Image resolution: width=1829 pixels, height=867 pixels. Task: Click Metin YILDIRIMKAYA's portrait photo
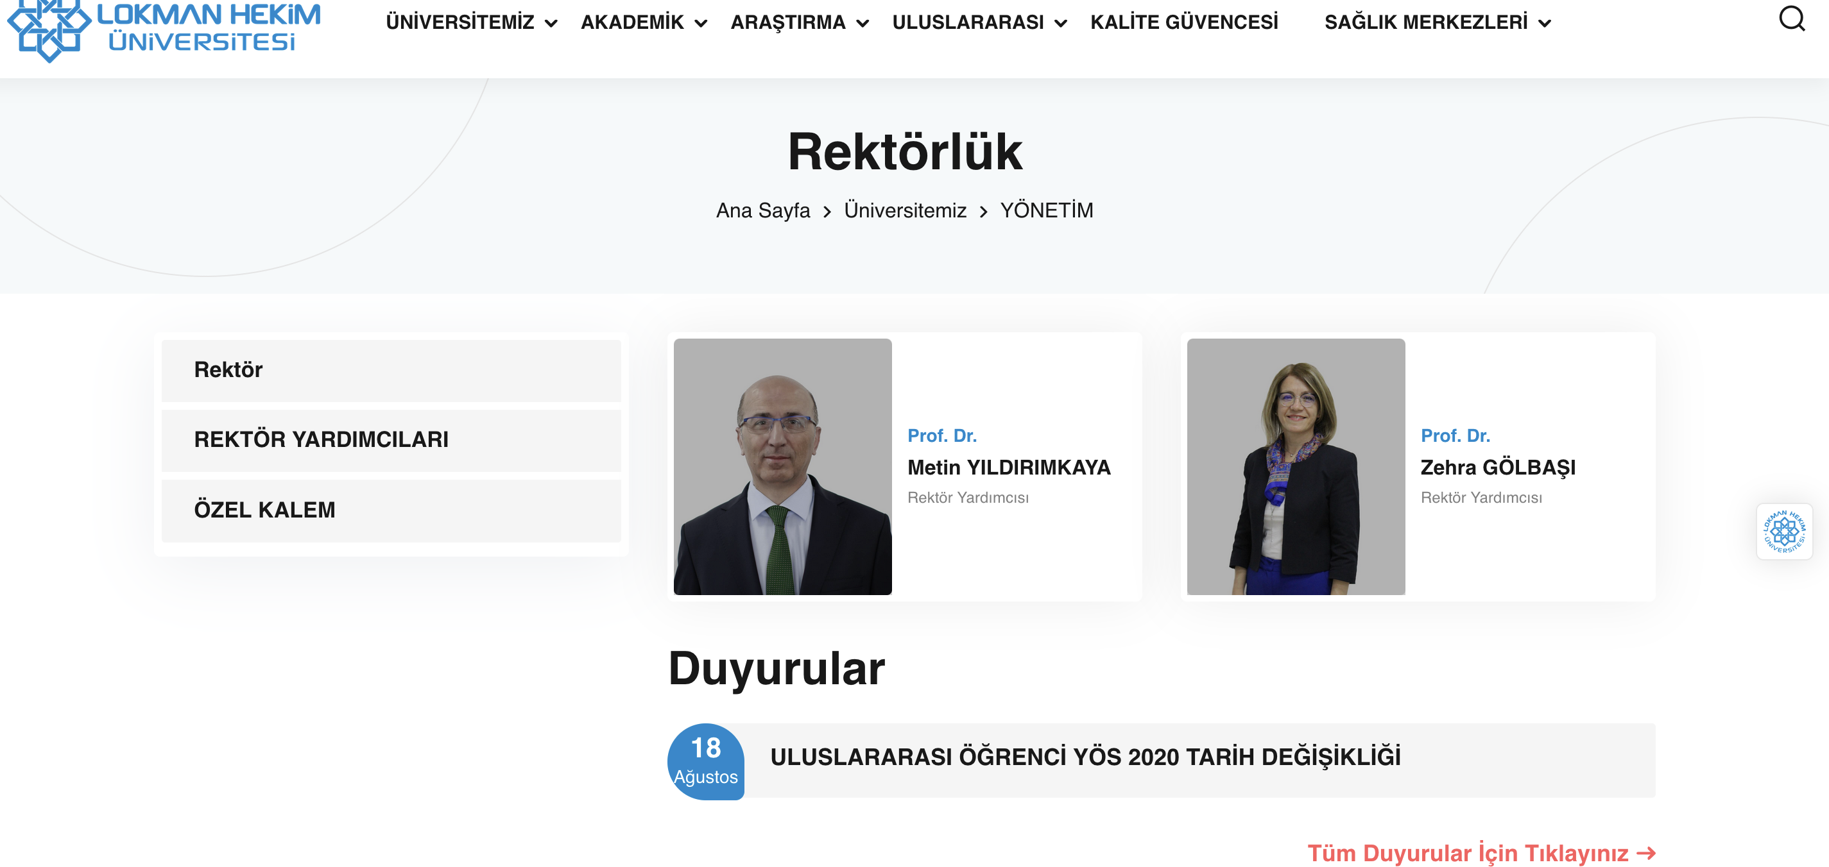pos(782,466)
